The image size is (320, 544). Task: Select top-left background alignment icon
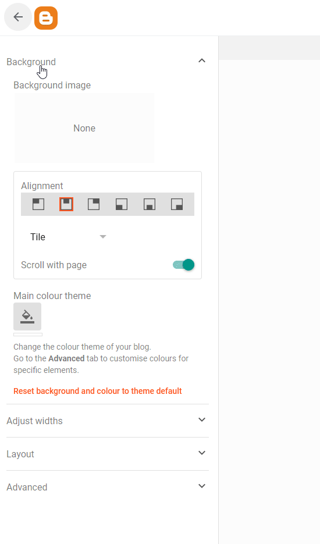38,204
